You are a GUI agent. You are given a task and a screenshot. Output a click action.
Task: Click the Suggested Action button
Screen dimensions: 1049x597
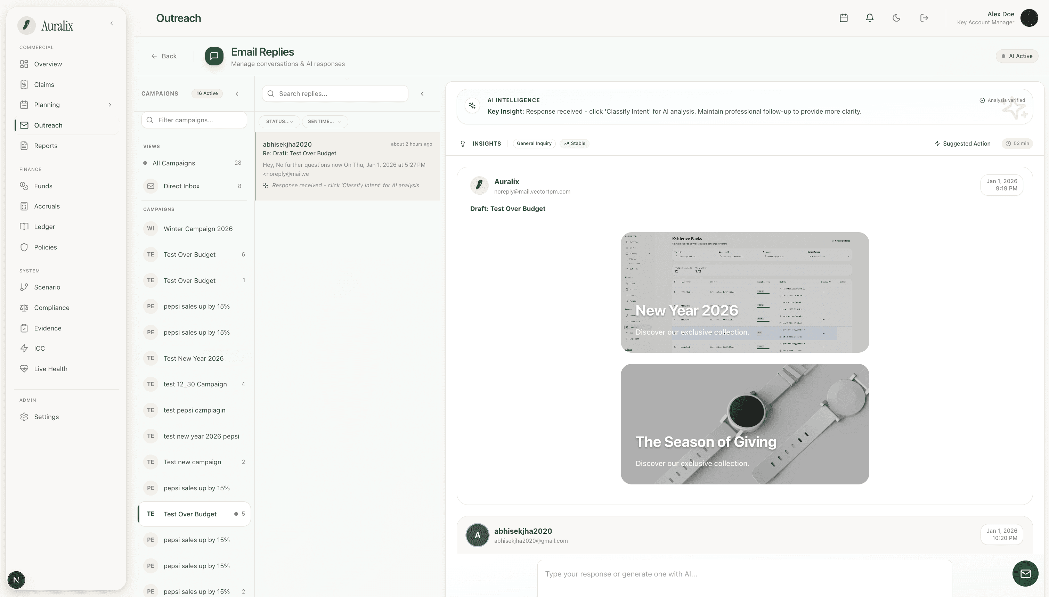[x=962, y=144]
